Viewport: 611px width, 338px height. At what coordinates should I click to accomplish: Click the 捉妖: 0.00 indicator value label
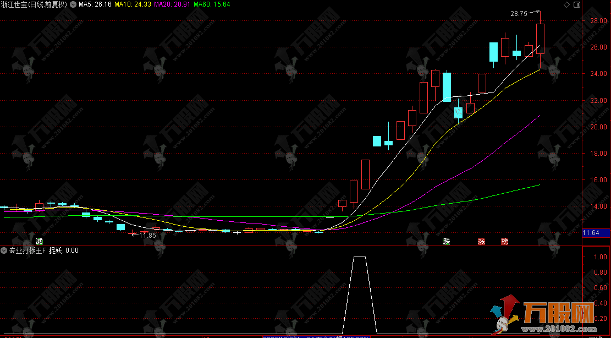pyautogui.click(x=64, y=250)
